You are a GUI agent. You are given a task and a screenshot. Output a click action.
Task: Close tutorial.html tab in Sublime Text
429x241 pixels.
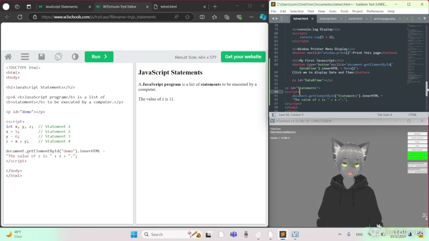pyautogui.click(x=341, y=19)
